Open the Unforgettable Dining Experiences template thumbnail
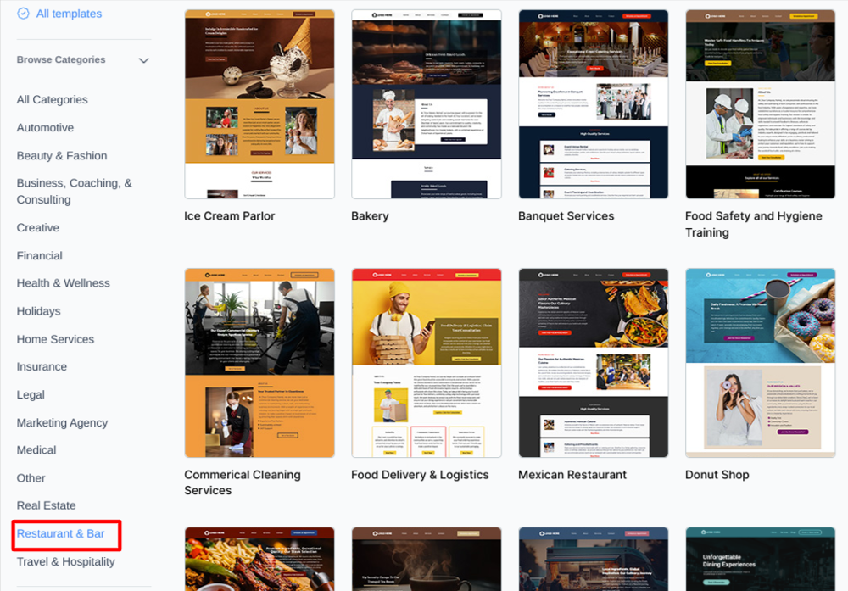This screenshot has width=848, height=591. pyautogui.click(x=761, y=559)
